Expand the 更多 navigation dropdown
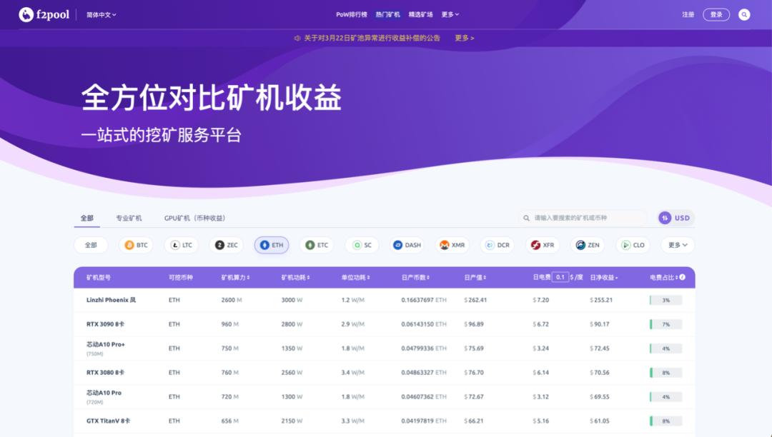 (448, 14)
